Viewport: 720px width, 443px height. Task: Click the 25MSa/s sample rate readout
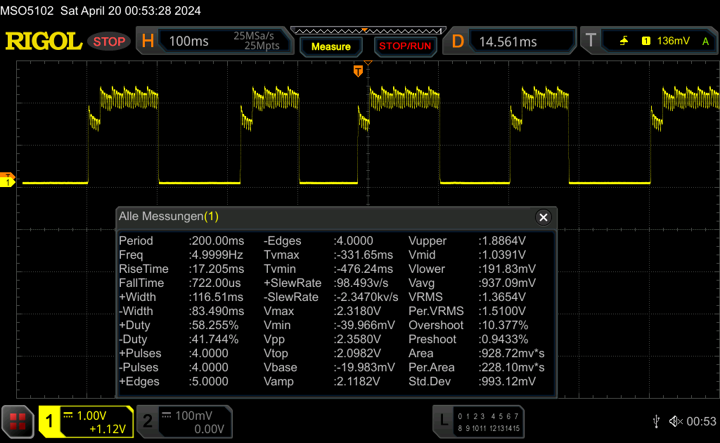(x=253, y=36)
